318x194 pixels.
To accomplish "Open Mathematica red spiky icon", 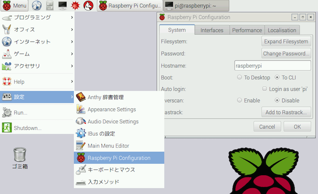I will click(x=75, y=5).
